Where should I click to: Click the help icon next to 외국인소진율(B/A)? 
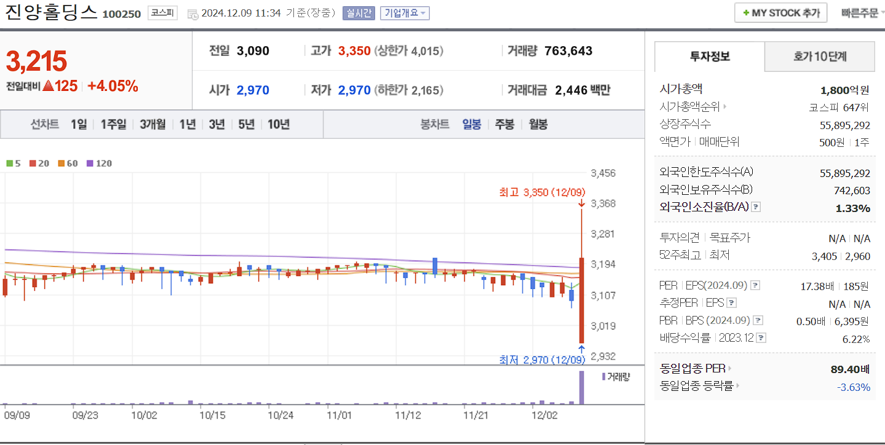[756, 207]
